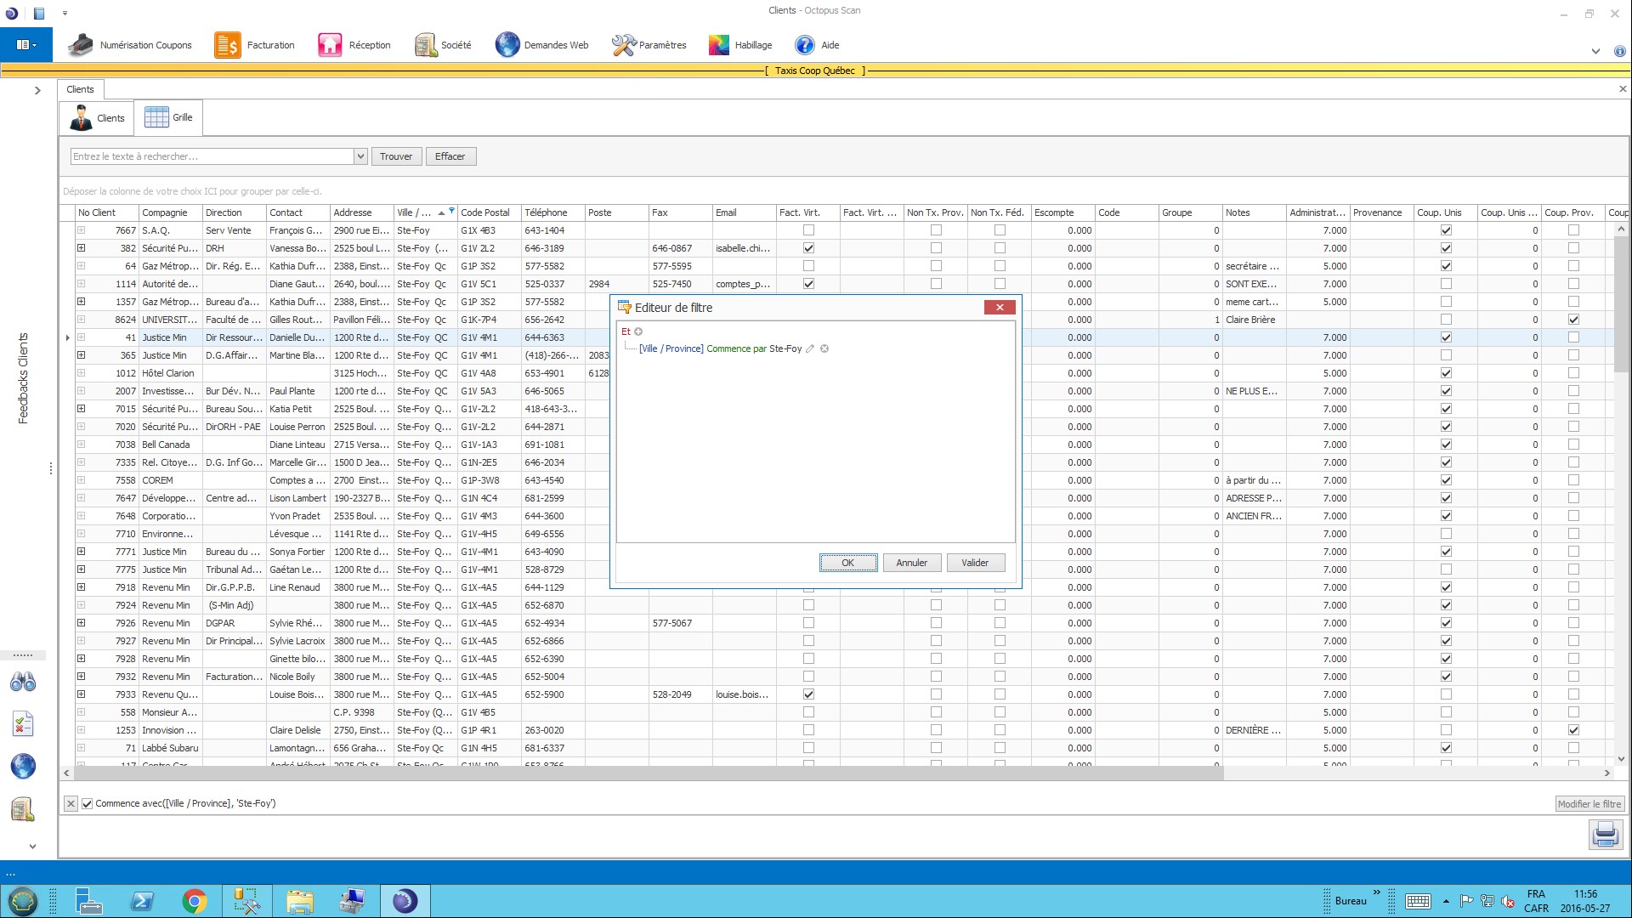
Task: Click the Trouver button
Action: pyautogui.click(x=396, y=156)
